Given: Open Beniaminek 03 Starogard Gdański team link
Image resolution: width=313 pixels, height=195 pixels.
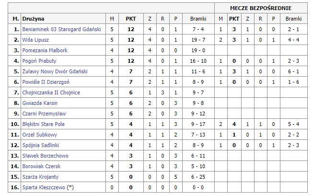Looking at the screenshot, I should point(61,29).
